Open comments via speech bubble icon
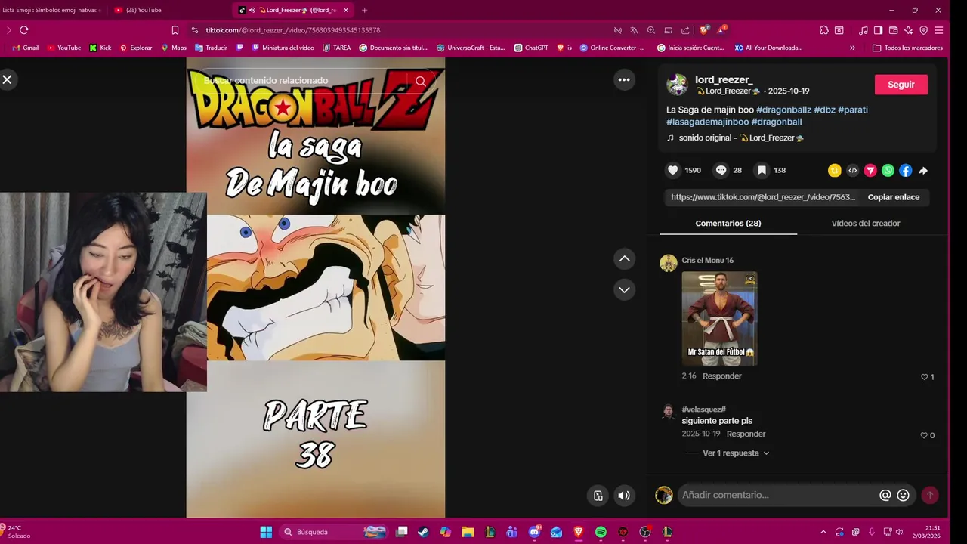Viewport: 967px width, 544px height. (721, 170)
